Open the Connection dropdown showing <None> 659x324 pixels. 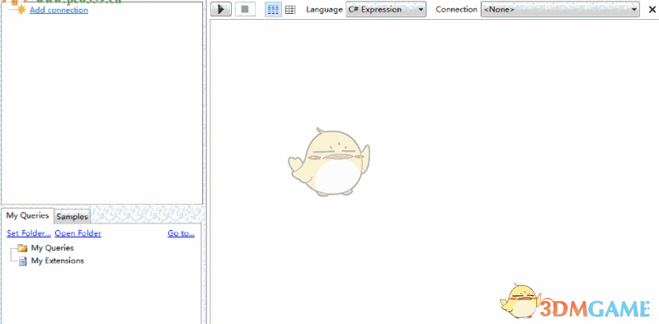click(560, 10)
